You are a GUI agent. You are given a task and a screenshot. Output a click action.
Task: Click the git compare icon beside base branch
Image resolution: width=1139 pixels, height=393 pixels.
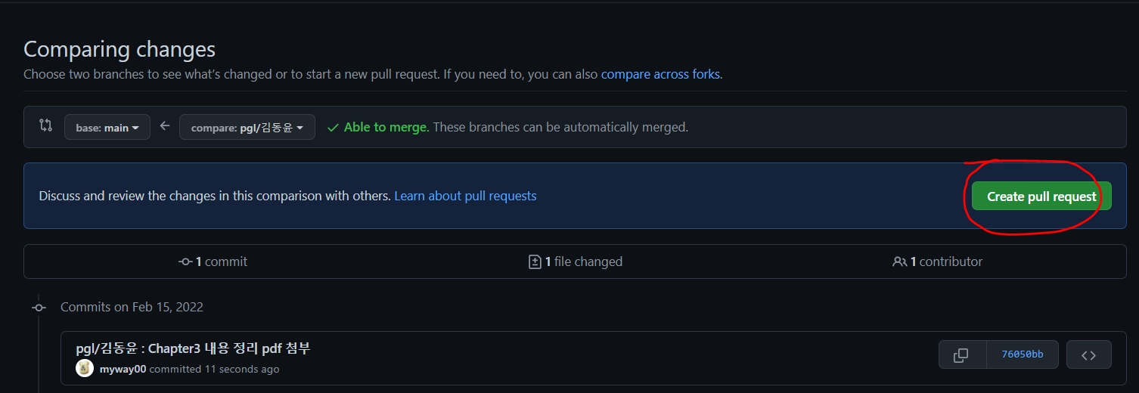[x=45, y=126]
